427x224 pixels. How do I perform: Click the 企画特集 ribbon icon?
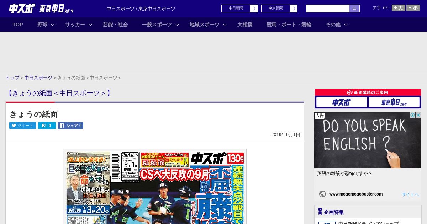pyautogui.click(x=320, y=212)
